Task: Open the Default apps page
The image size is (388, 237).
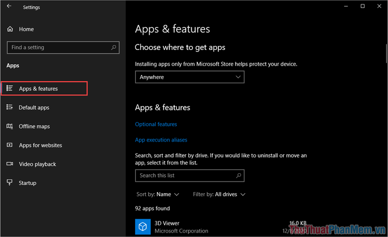Action: 34,107
